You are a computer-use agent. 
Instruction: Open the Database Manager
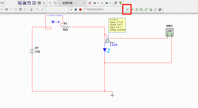55,3
